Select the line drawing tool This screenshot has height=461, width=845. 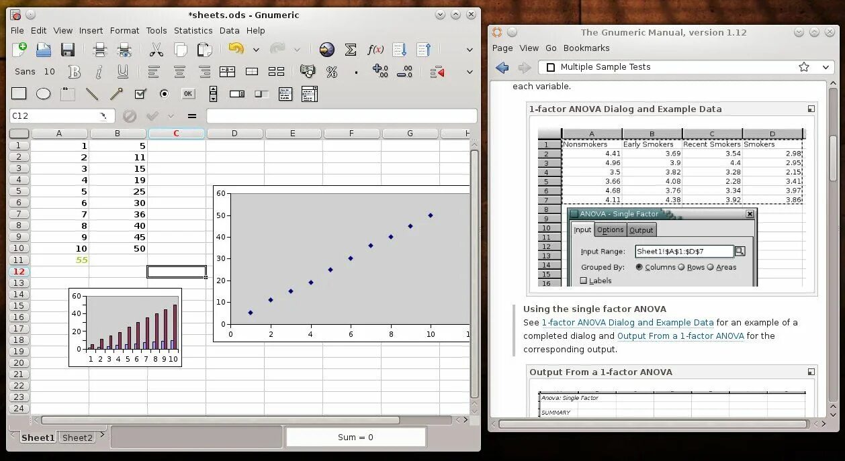click(92, 94)
